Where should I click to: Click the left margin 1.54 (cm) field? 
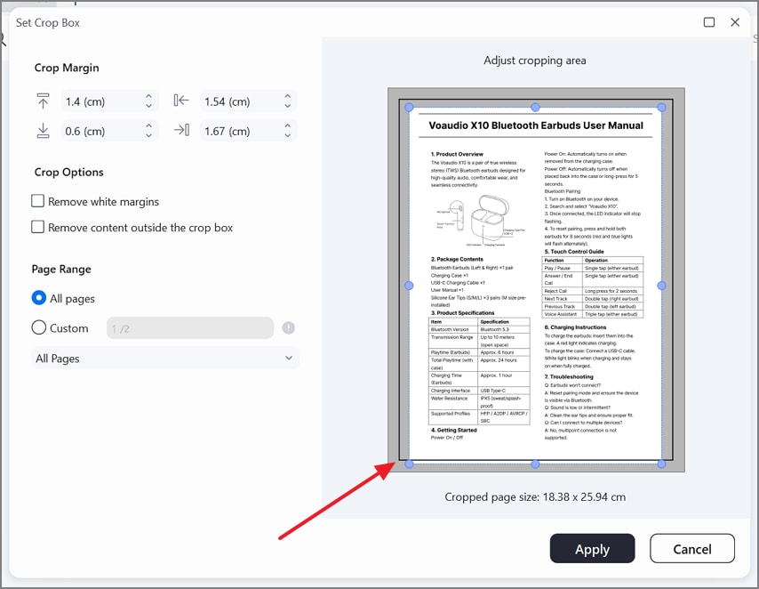[248, 101]
